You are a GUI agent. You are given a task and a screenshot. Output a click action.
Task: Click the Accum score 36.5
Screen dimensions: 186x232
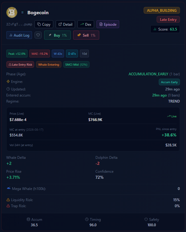click(34, 225)
